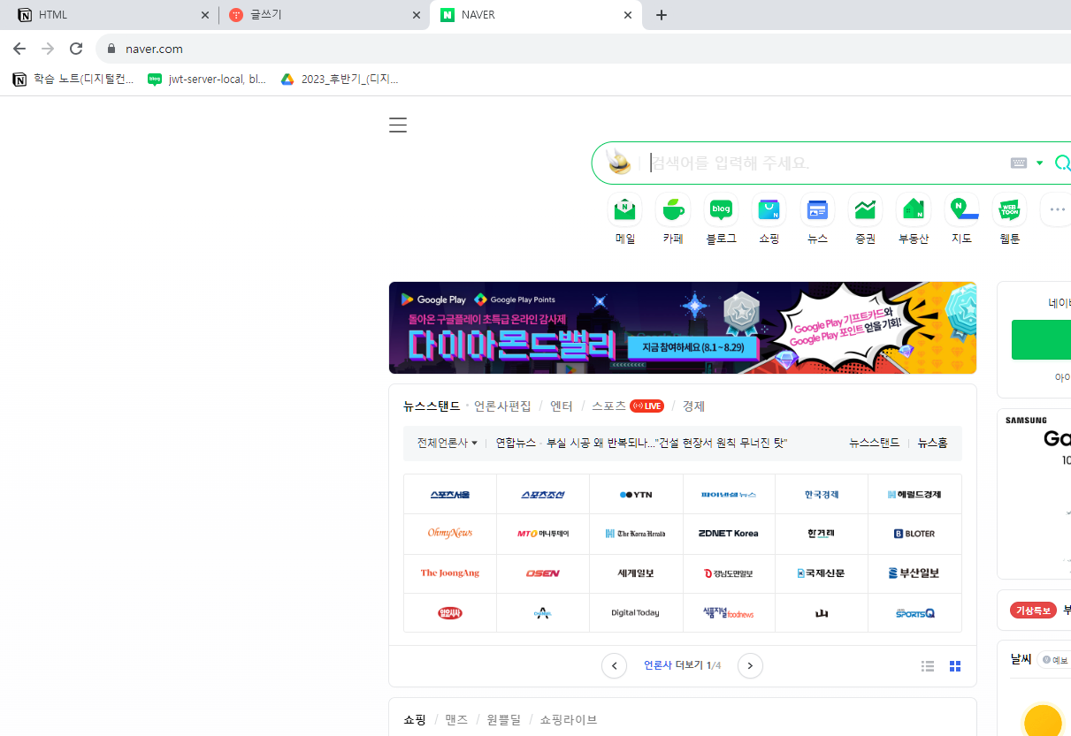Open the 머니투데이 publisher logo
This screenshot has height=736, width=1071.
[x=543, y=534]
